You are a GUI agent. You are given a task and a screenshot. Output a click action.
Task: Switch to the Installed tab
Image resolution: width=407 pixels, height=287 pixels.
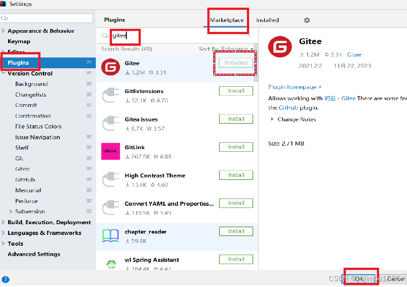point(267,20)
